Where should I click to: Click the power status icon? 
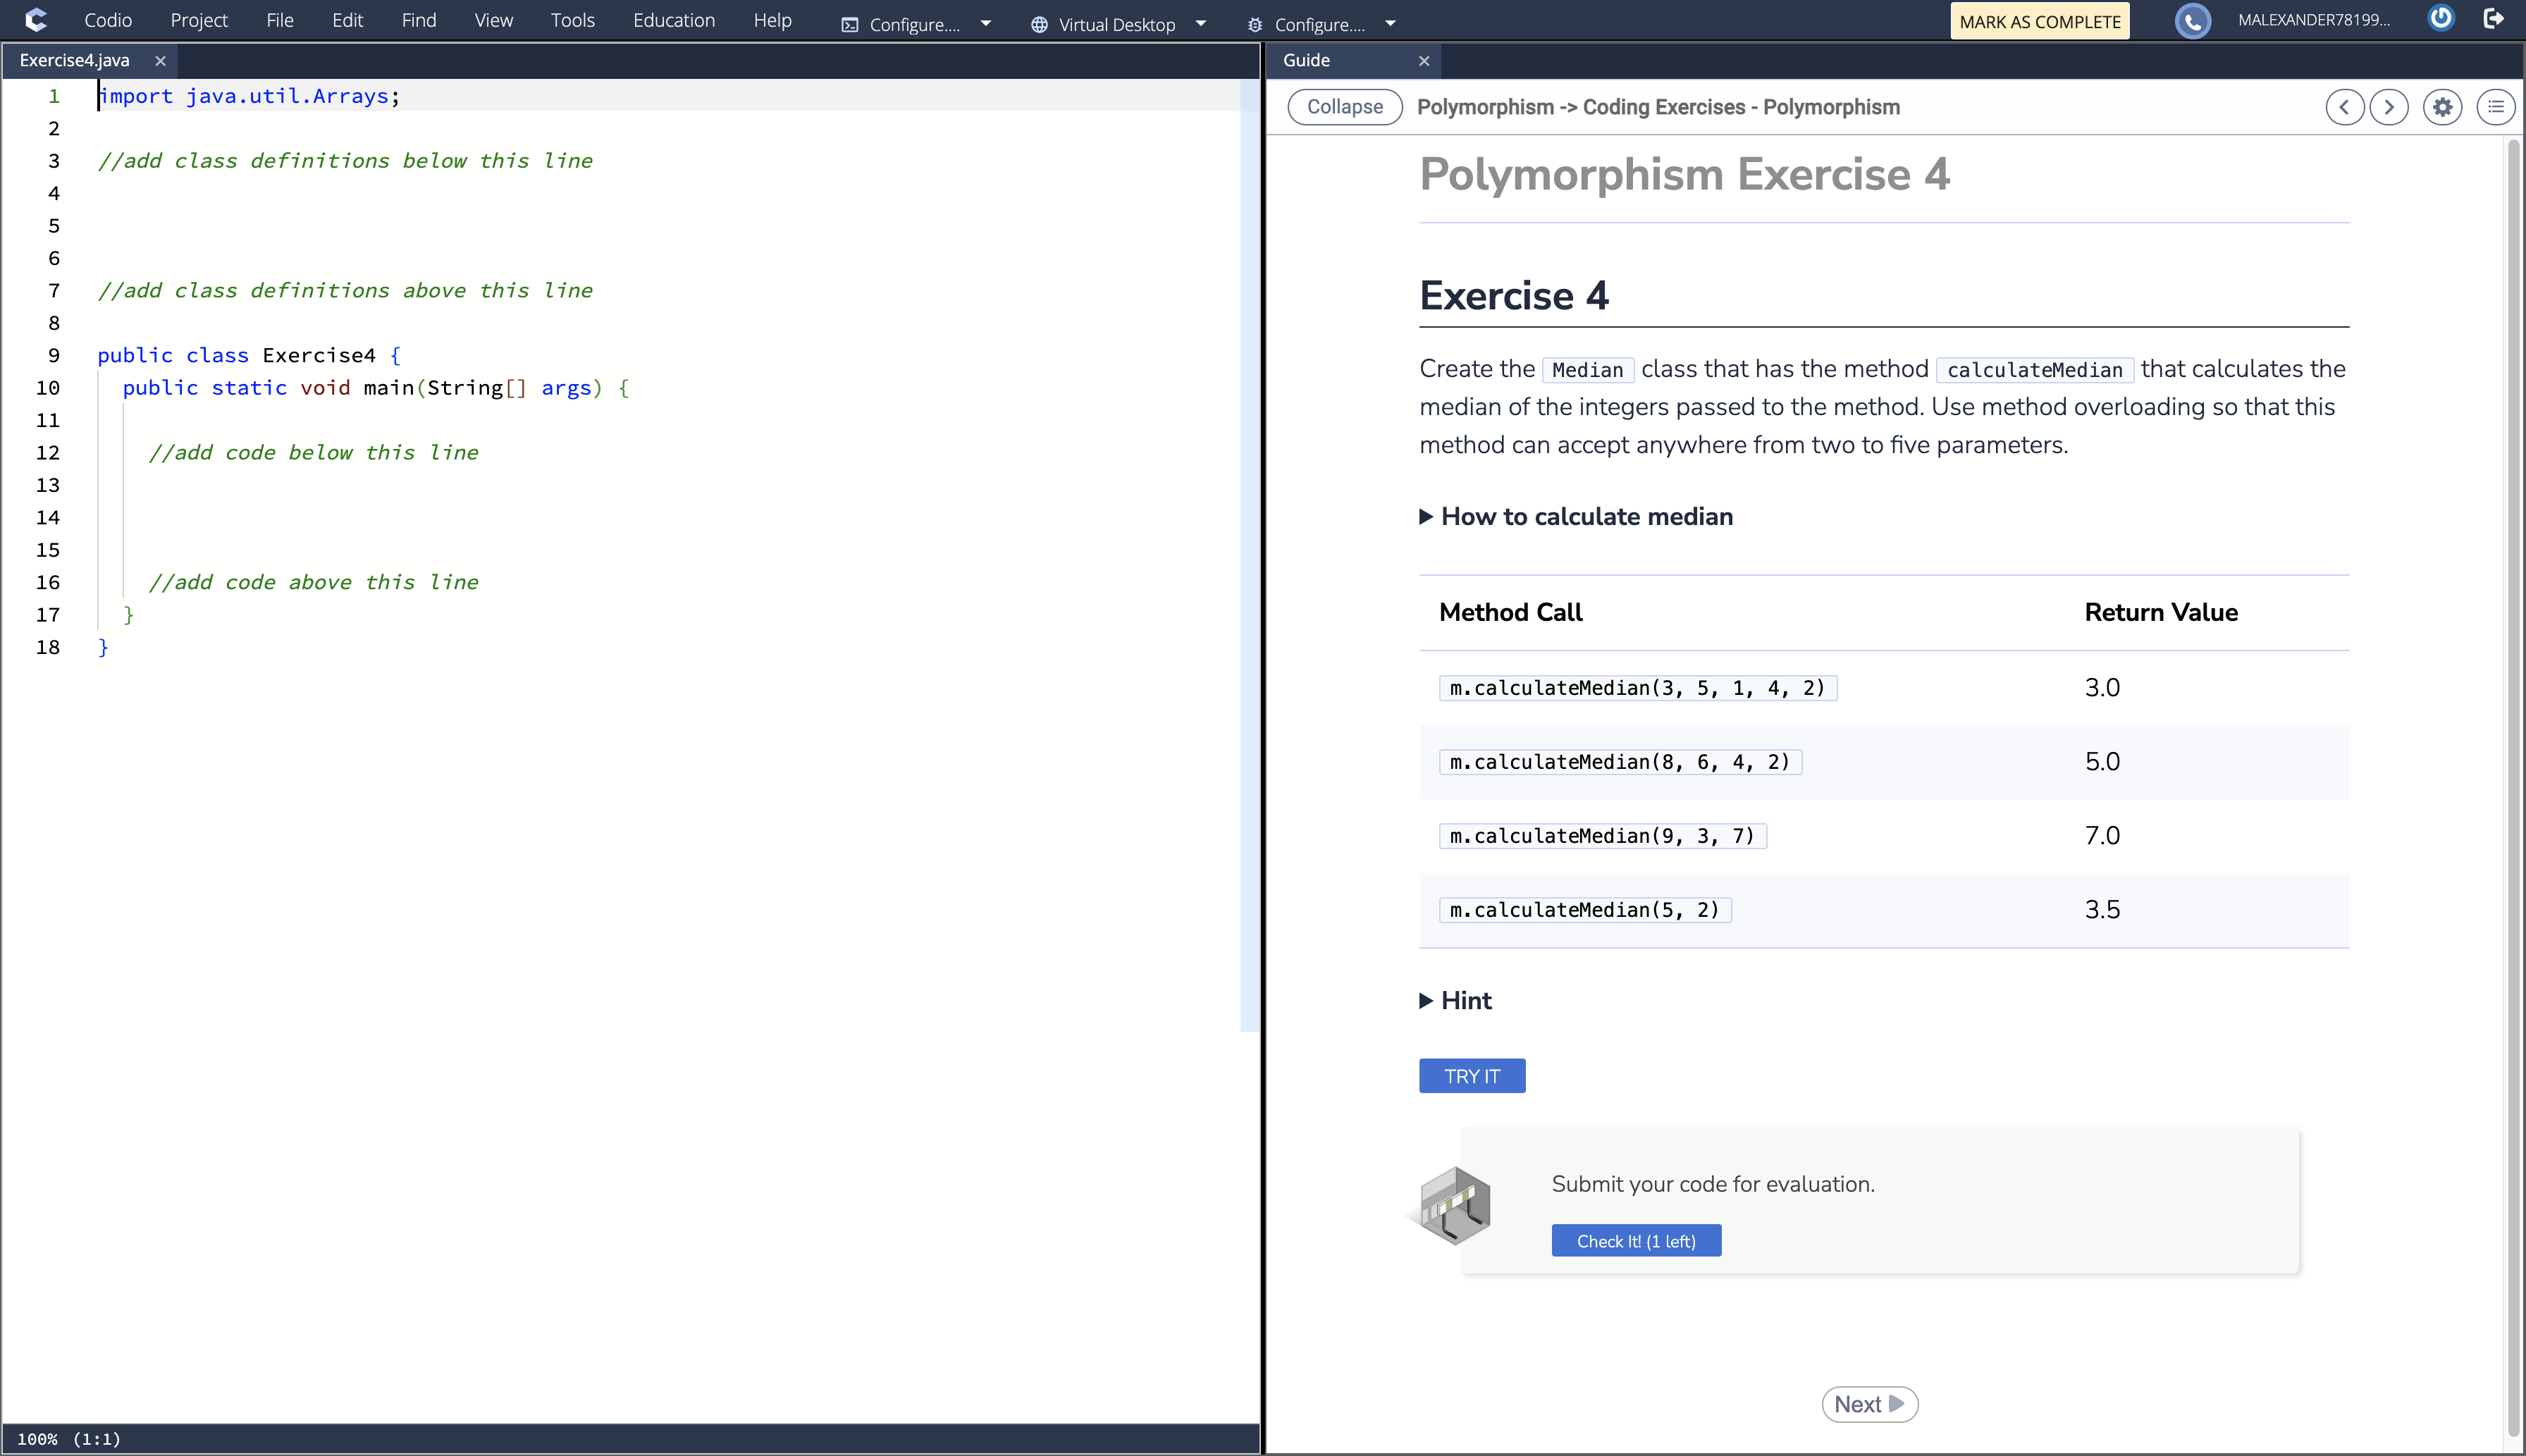(2441, 19)
